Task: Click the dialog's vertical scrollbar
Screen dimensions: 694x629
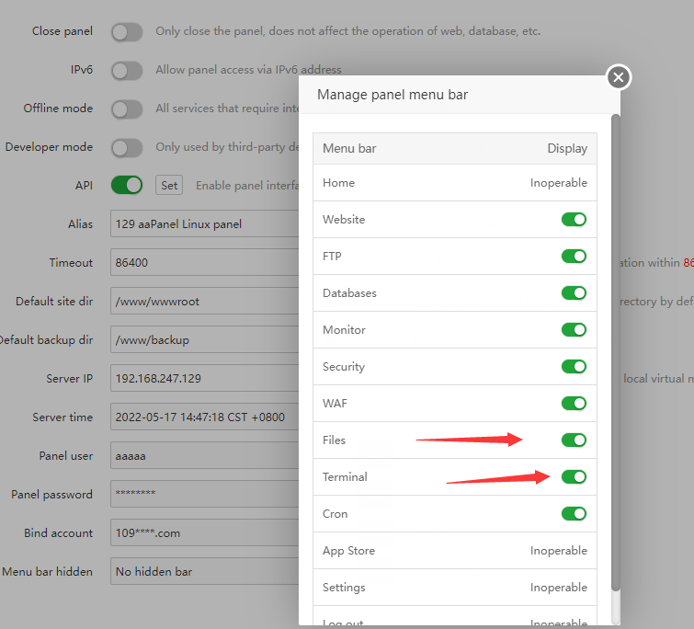Action: (x=616, y=349)
